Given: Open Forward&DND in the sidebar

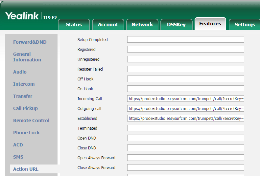Looking at the screenshot, I should [x=30, y=42].
